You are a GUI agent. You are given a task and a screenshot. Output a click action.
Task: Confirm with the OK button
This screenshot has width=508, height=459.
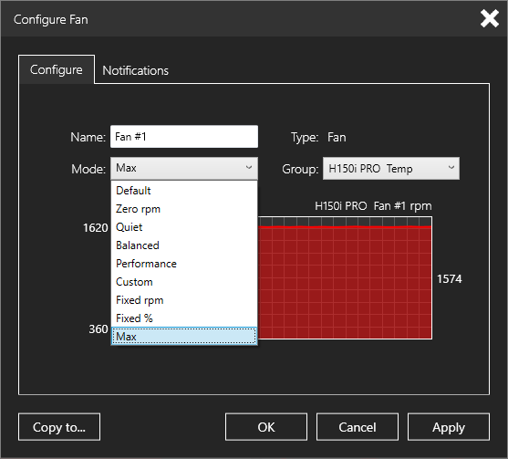(266, 427)
